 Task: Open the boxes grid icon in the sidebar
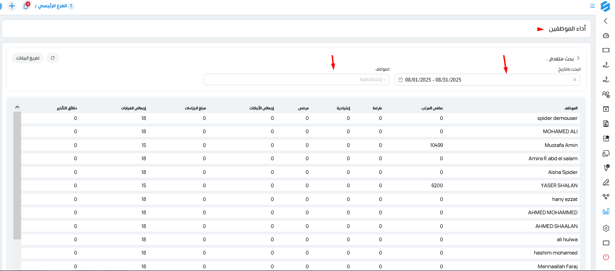[x=606, y=138]
